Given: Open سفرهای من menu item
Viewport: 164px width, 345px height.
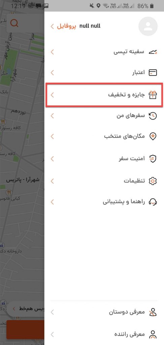Looking at the screenshot, I should tap(104, 116).
